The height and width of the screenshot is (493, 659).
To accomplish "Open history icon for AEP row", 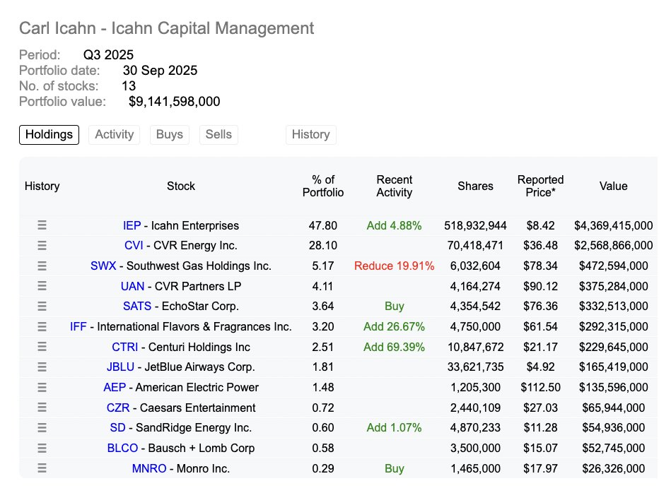I will 42,387.
